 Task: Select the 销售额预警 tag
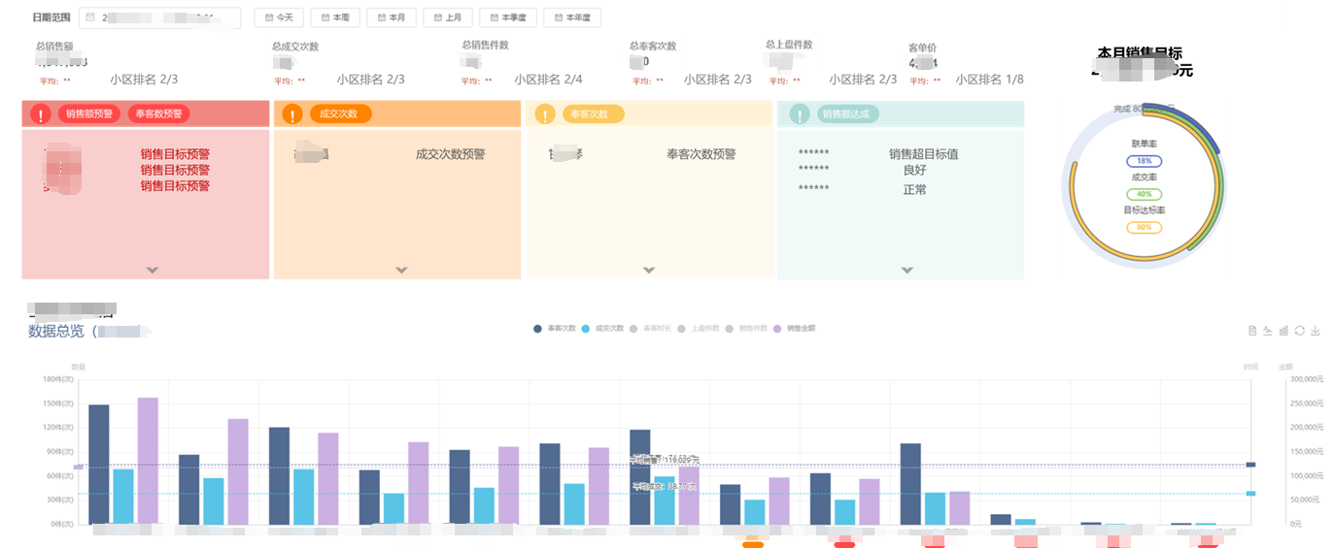click(x=89, y=114)
